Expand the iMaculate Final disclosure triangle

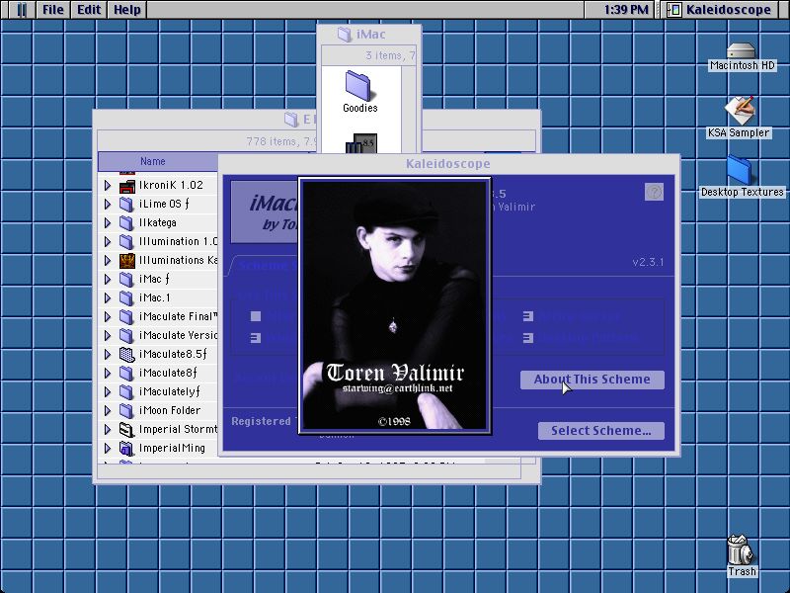pyautogui.click(x=108, y=316)
